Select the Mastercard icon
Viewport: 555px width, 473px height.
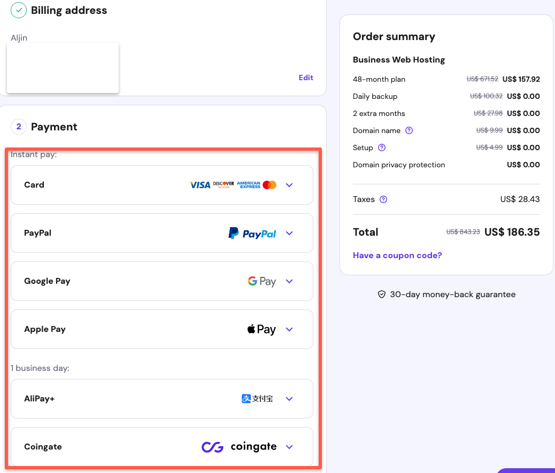[269, 184]
